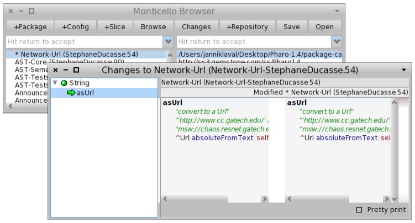Click the green String class icon
Screen dimensions: 415x223
[x=64, y=83]
